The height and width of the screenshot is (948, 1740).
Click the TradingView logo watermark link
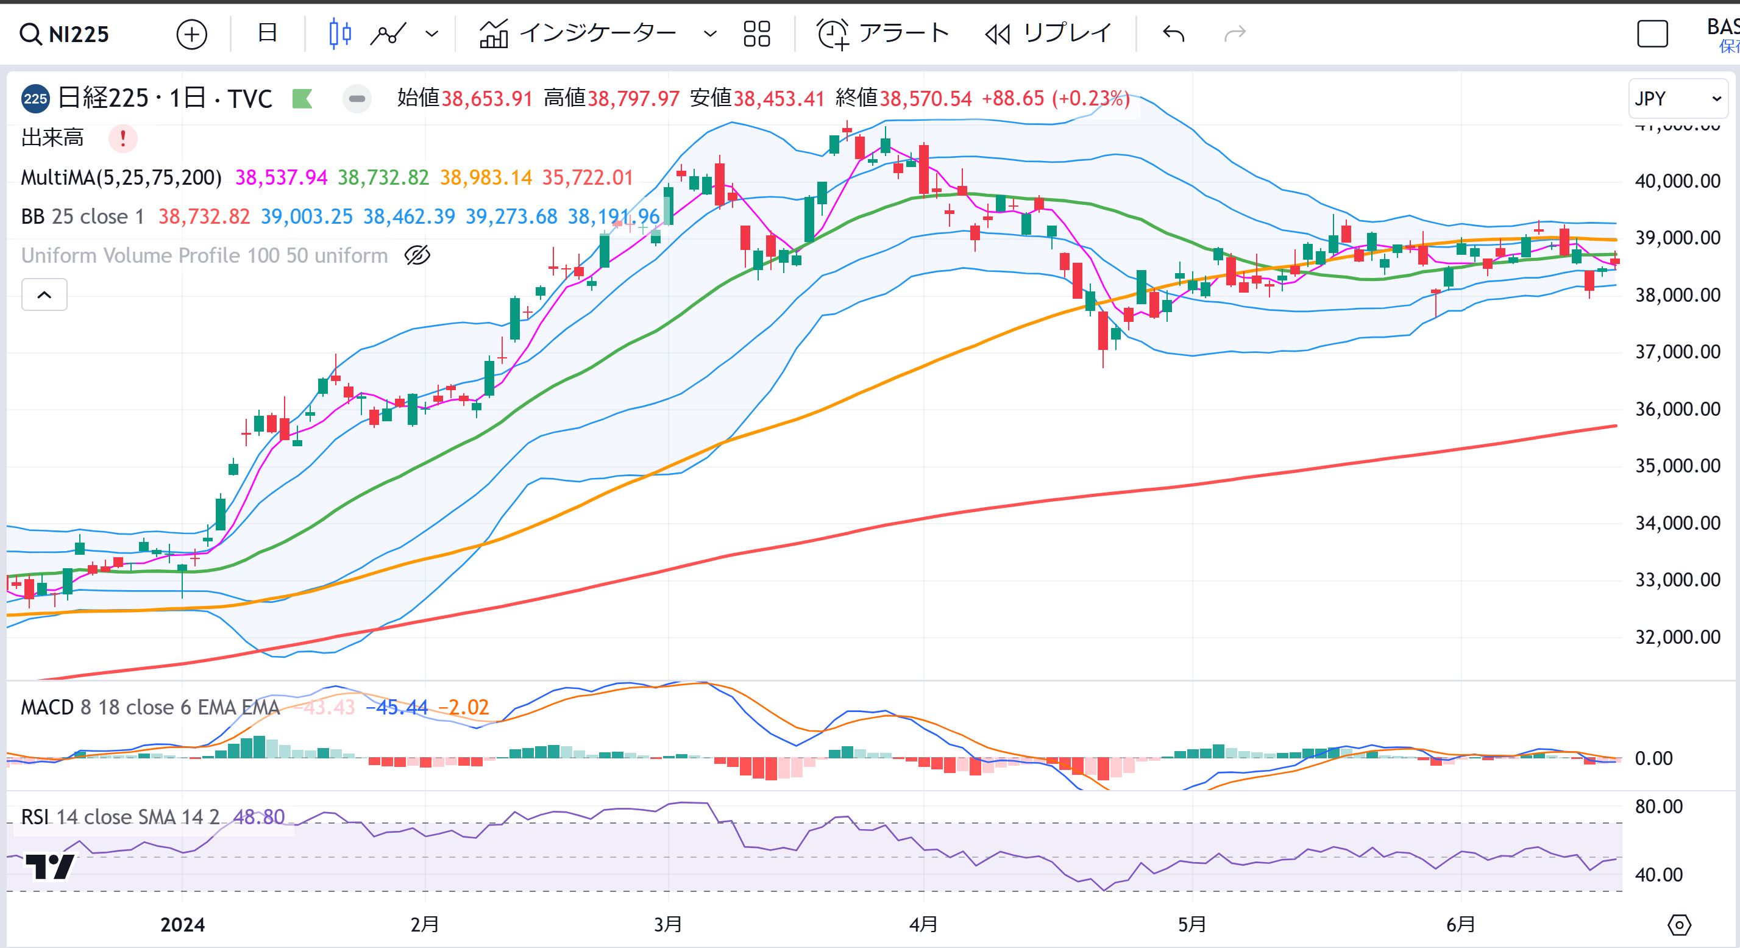pos(49,866)
